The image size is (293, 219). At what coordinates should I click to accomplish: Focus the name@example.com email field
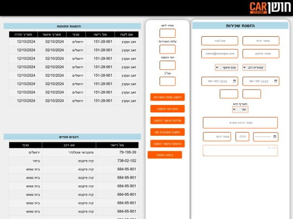coord(220,54)
